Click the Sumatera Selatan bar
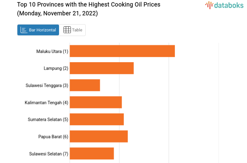Screen dimensions: 247x163 97,119
